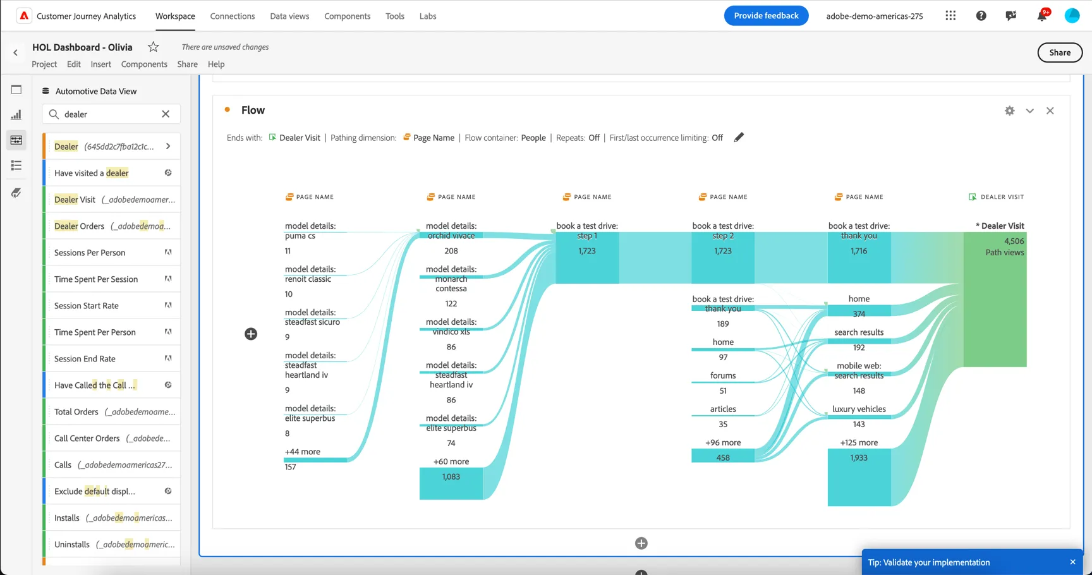1092x575 pixels.
Task: Open Flow visualization settings gear
Action: coord(1010,111)
